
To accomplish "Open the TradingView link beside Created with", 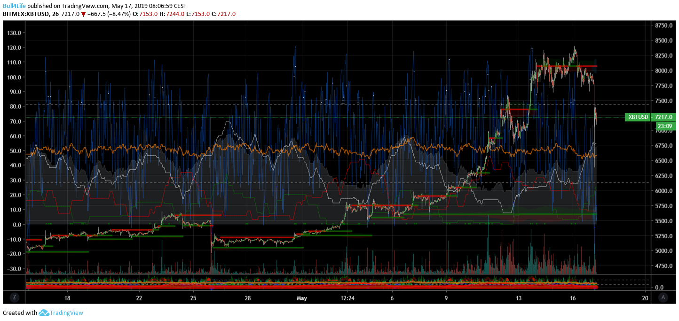I will click(66, 313).
